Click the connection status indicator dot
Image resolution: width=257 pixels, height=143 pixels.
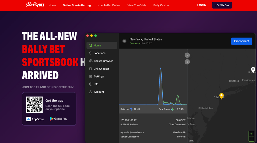click(x=124, y=41)
